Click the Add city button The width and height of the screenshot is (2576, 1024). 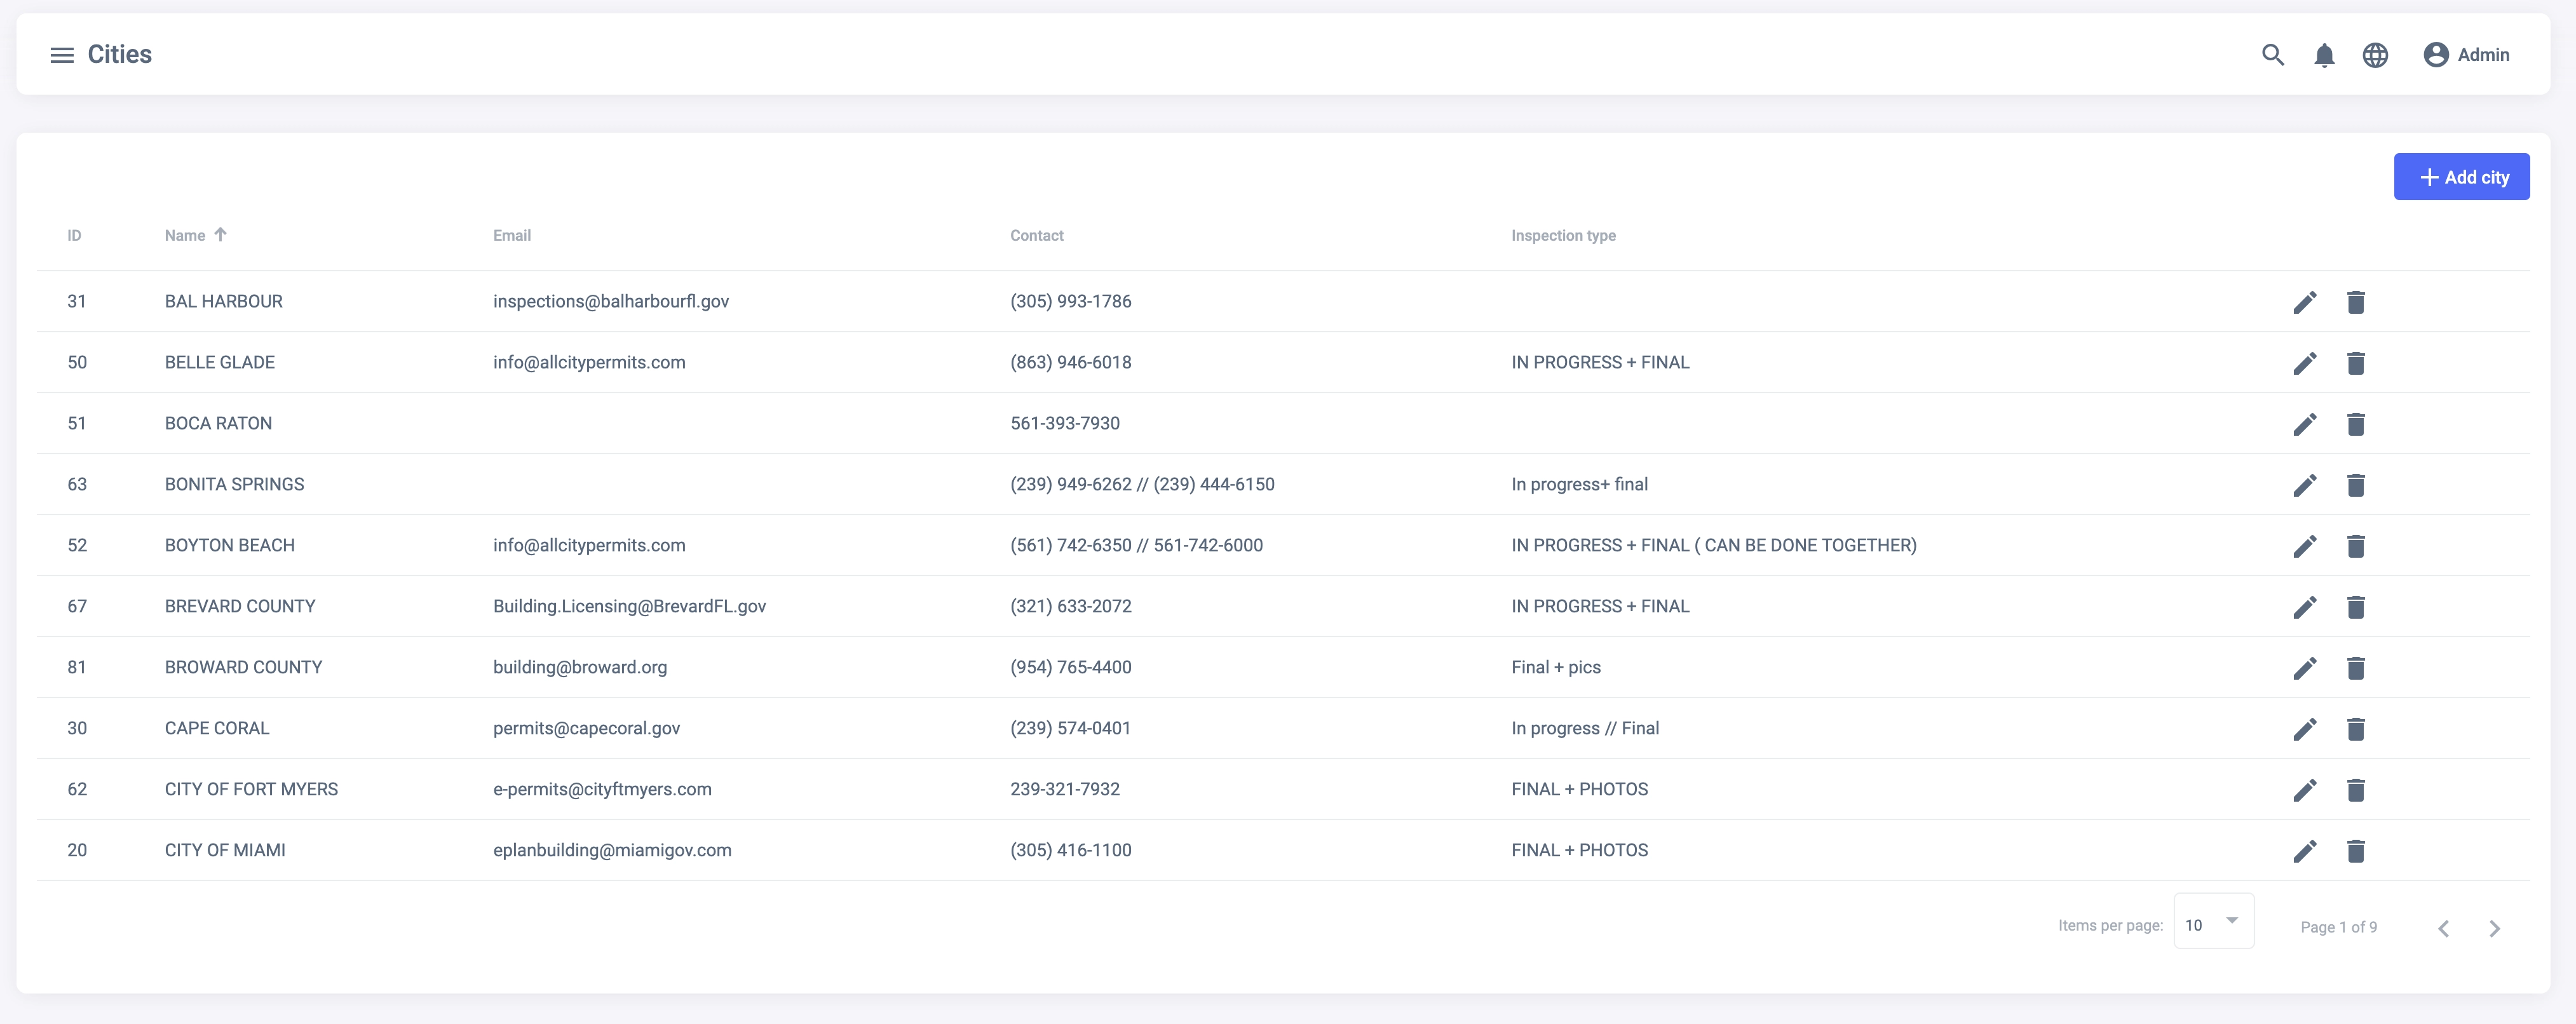(2461, 177)
